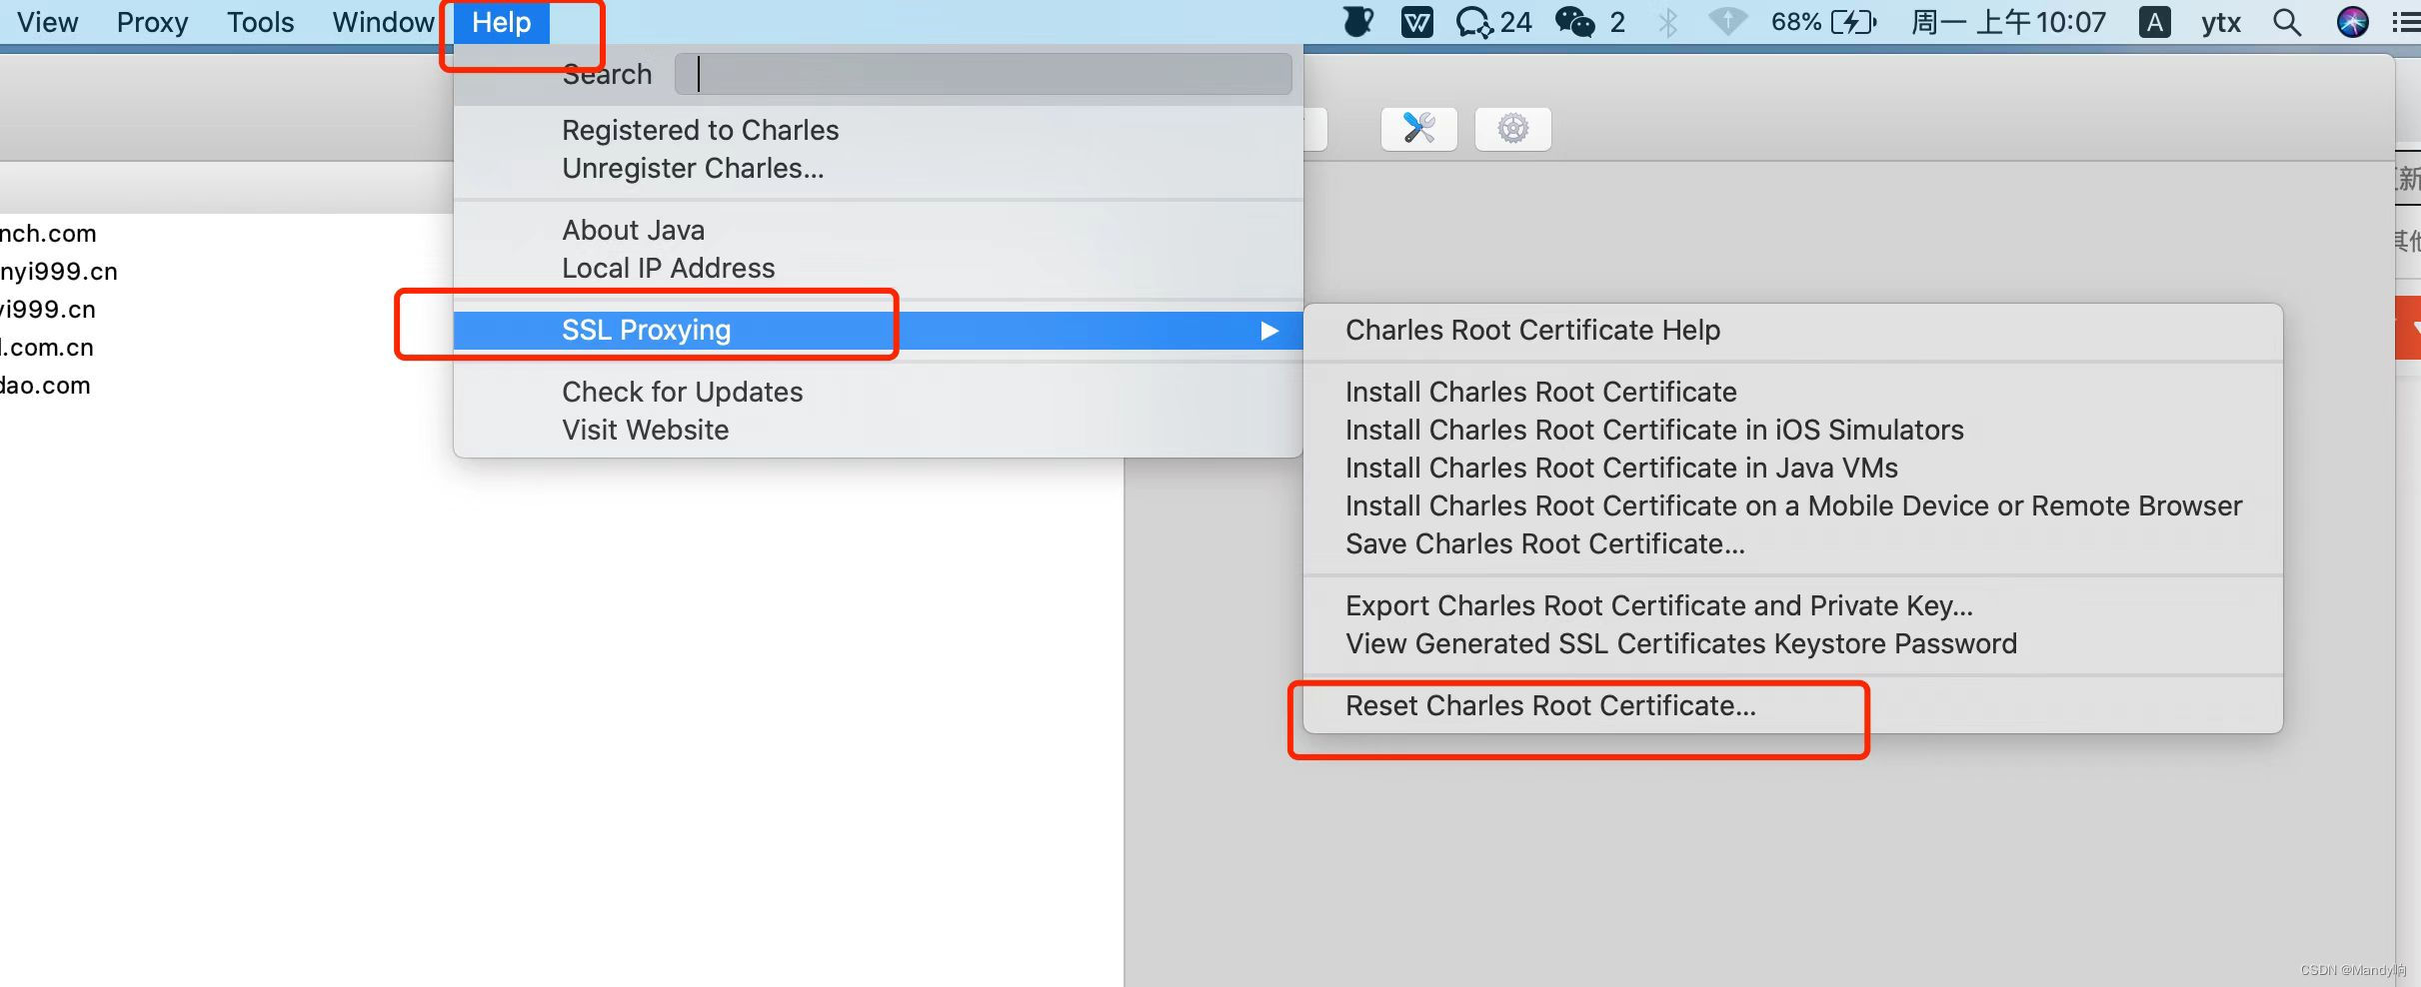Click the Charles pitcher menu bar icon
The image size is (2421, 987).
1356,21
